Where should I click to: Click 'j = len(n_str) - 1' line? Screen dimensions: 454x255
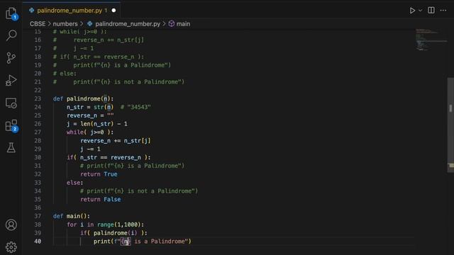(96, 124)
